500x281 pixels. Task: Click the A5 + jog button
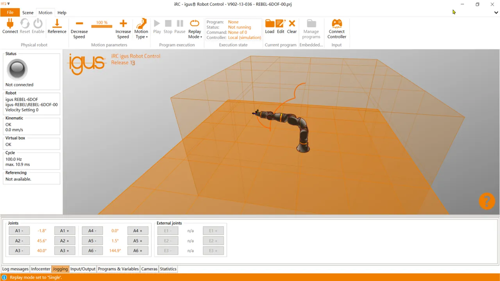[138, 241]
